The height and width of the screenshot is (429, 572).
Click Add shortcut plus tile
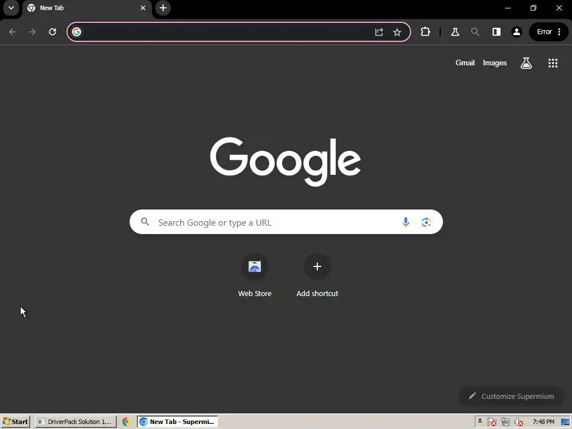[317, 276]
